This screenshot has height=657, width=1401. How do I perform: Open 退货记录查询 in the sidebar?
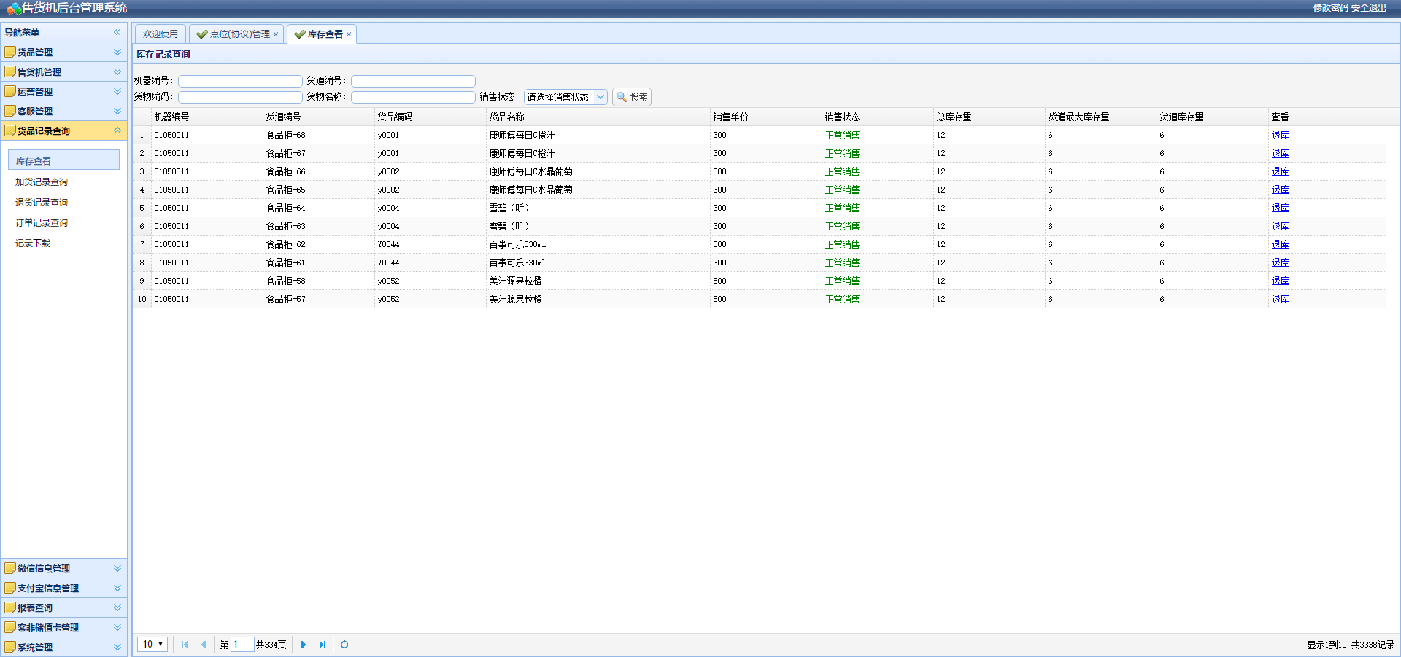(42, 203)
